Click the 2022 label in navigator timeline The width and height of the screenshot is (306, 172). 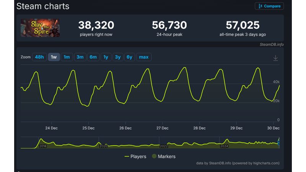pyautogui.click(x=164, y=146)
